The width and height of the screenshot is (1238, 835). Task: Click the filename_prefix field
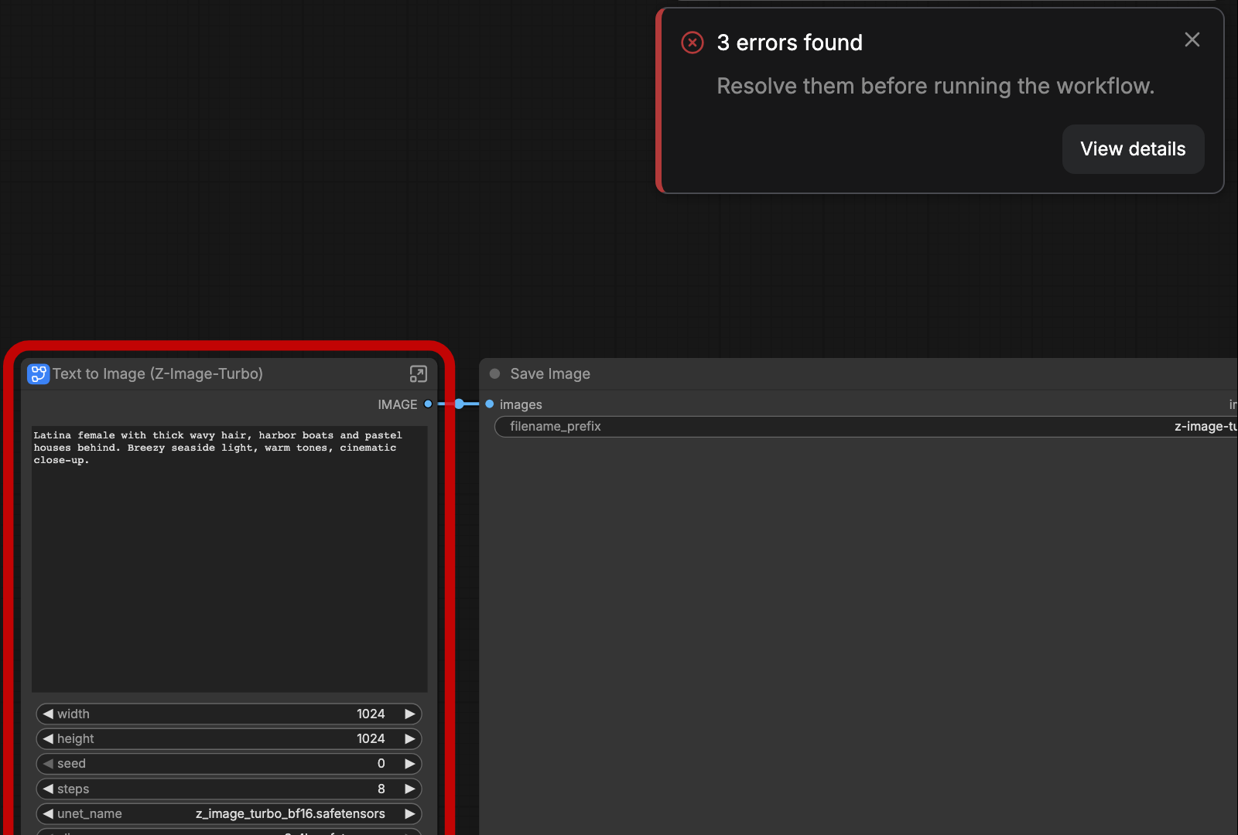coord(866,427)
